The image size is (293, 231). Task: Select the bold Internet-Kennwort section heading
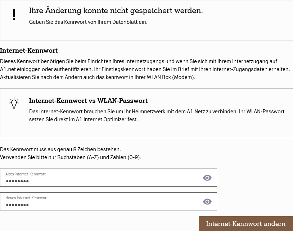coord(29,51)
